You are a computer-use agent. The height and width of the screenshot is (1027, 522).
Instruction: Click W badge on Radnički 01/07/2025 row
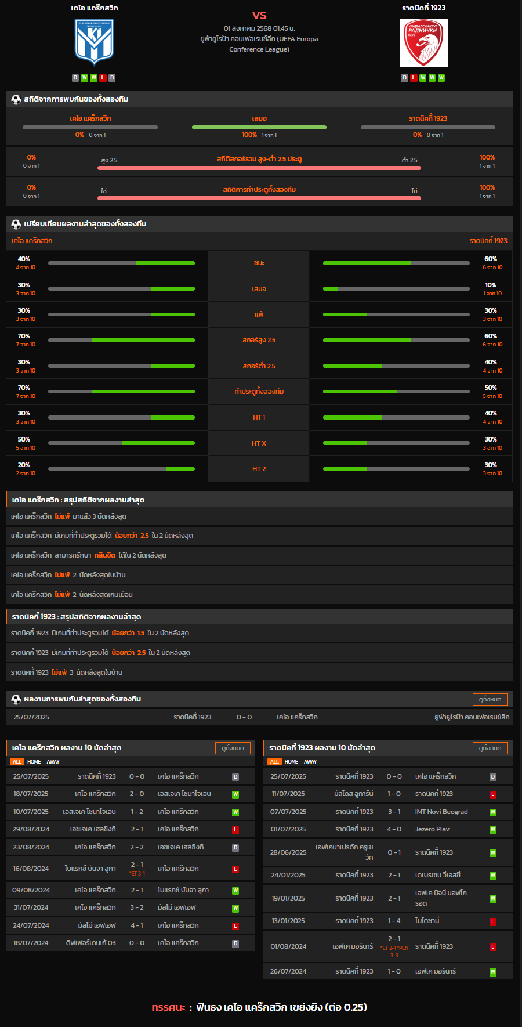coord(493,830)
